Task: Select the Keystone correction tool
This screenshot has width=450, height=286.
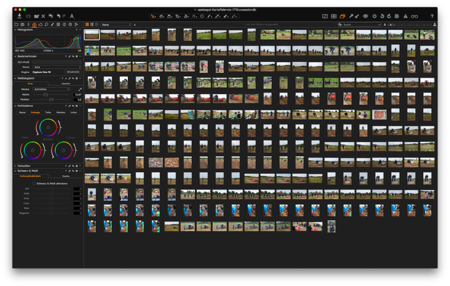Action: coord(194,16)
